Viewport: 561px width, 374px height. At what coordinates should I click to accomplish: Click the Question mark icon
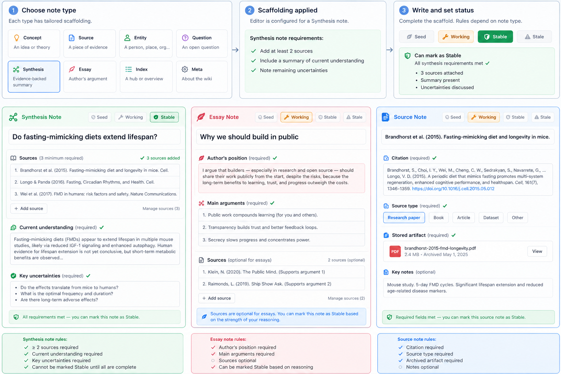tap(185, 38)
